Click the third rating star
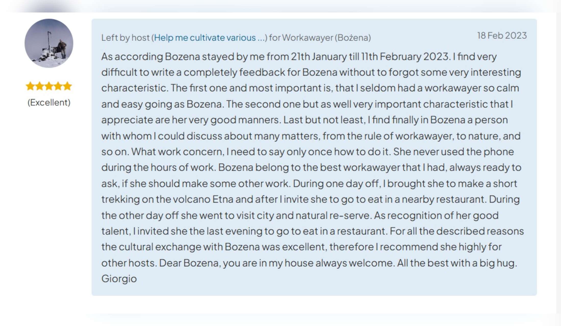Viewport: 561px width, 326px height. [x=49, y=86]
